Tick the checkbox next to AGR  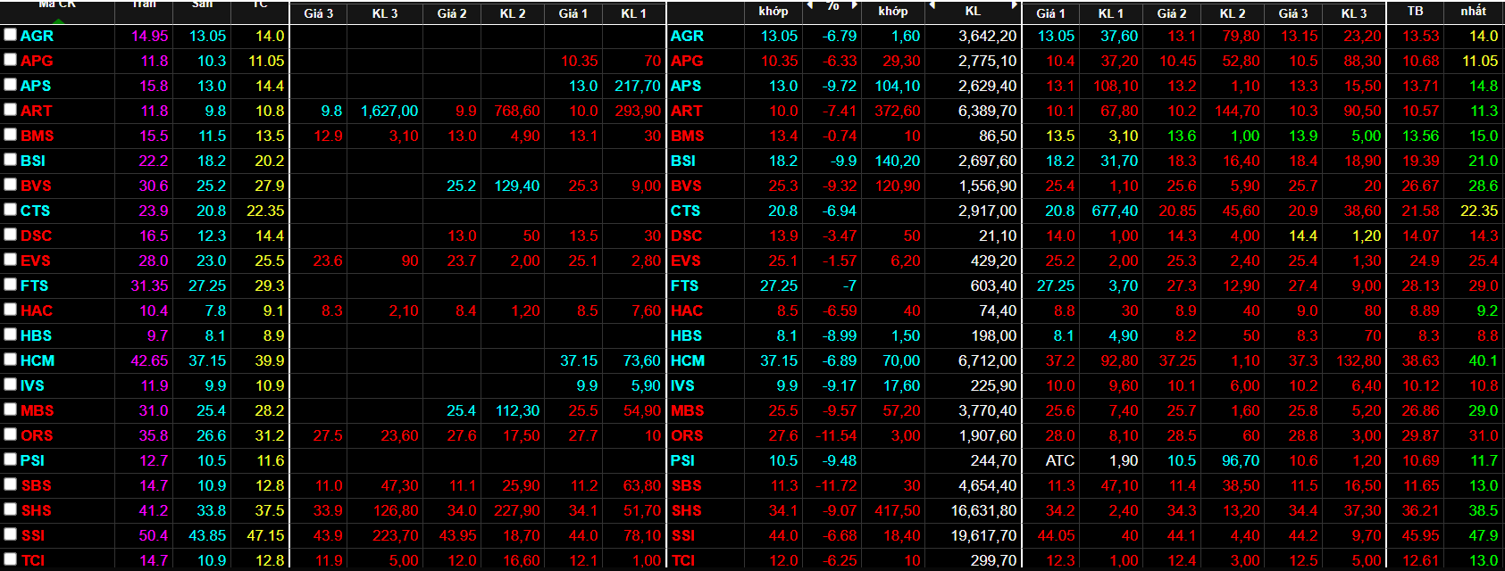(x=10, y=35)
